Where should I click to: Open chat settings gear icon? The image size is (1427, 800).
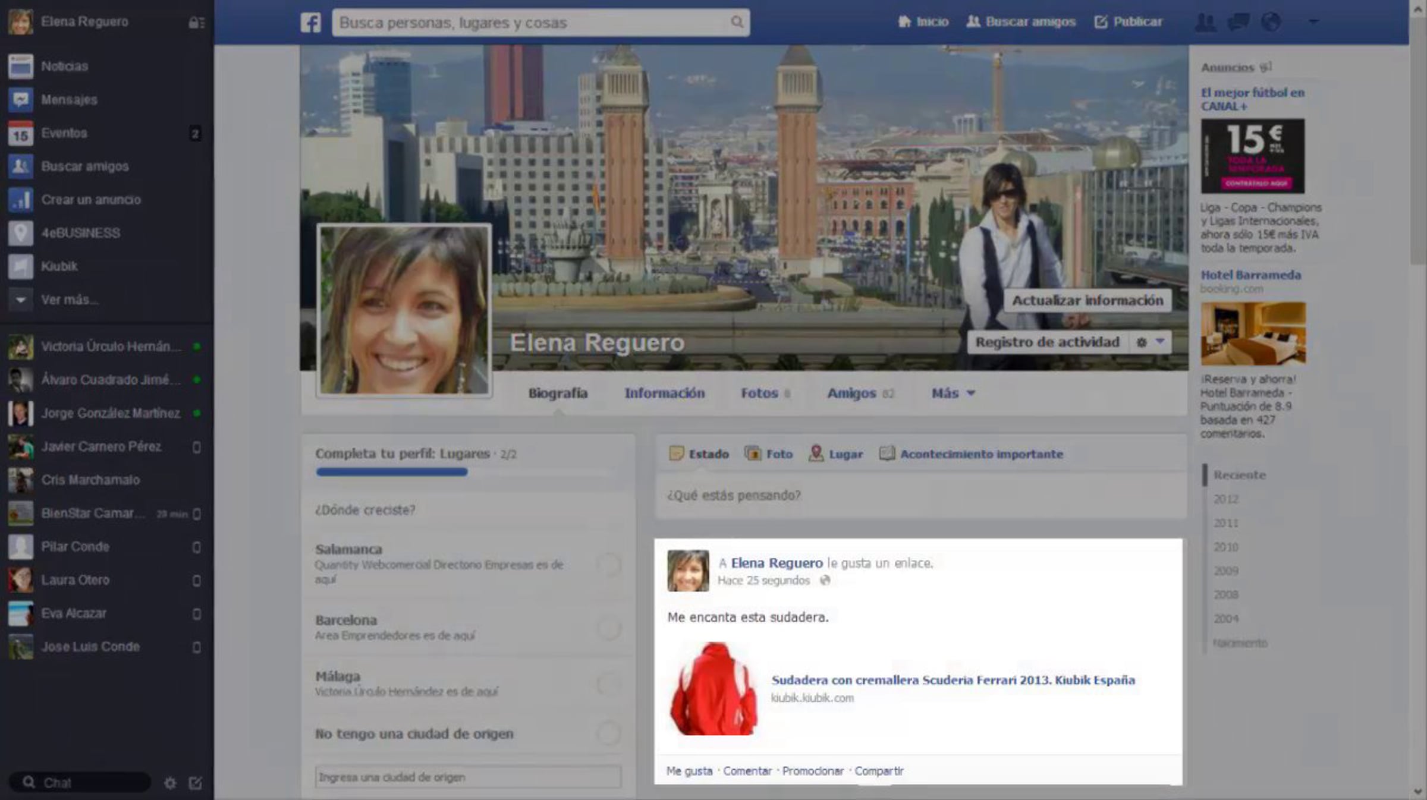170,783
